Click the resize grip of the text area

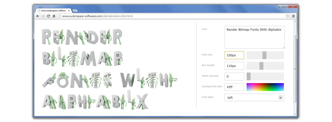(283, 47)
